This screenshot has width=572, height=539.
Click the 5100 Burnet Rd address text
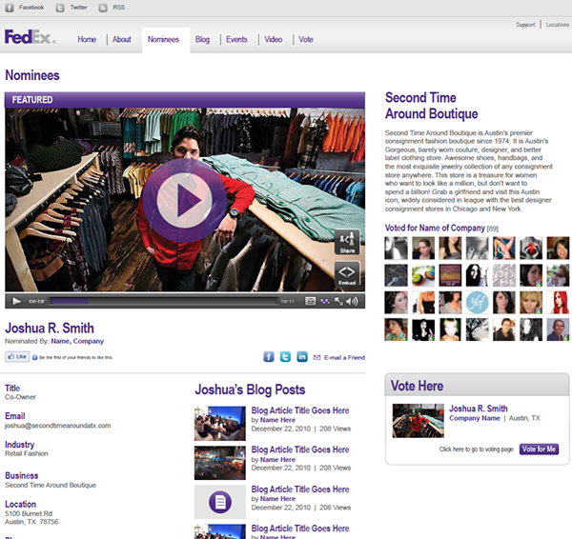coord(29,513)
